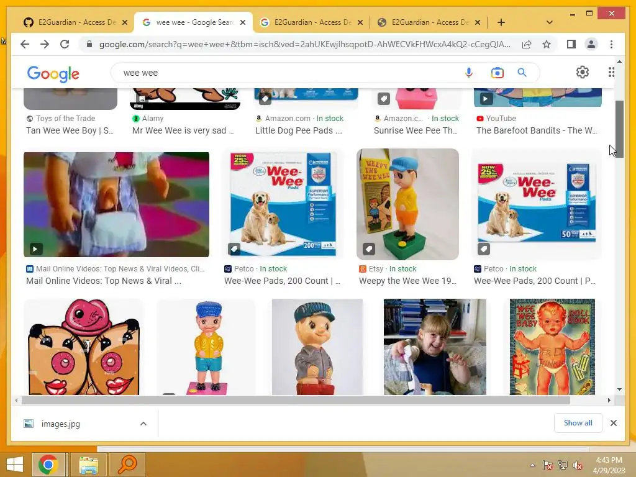
Task: Share this page from the address bar
Action: [527, 44]
